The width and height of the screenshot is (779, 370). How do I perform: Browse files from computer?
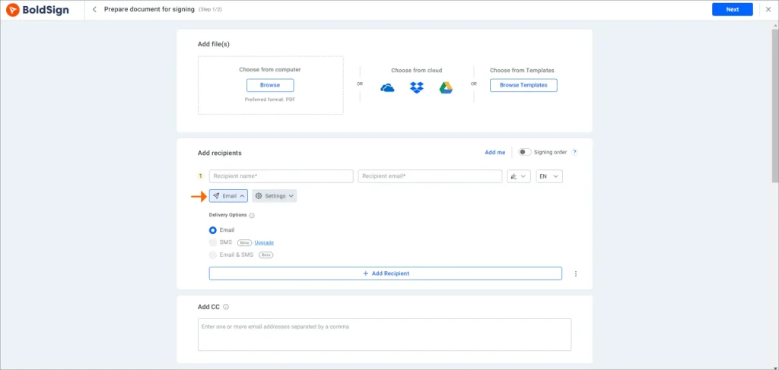pos(270,85)
